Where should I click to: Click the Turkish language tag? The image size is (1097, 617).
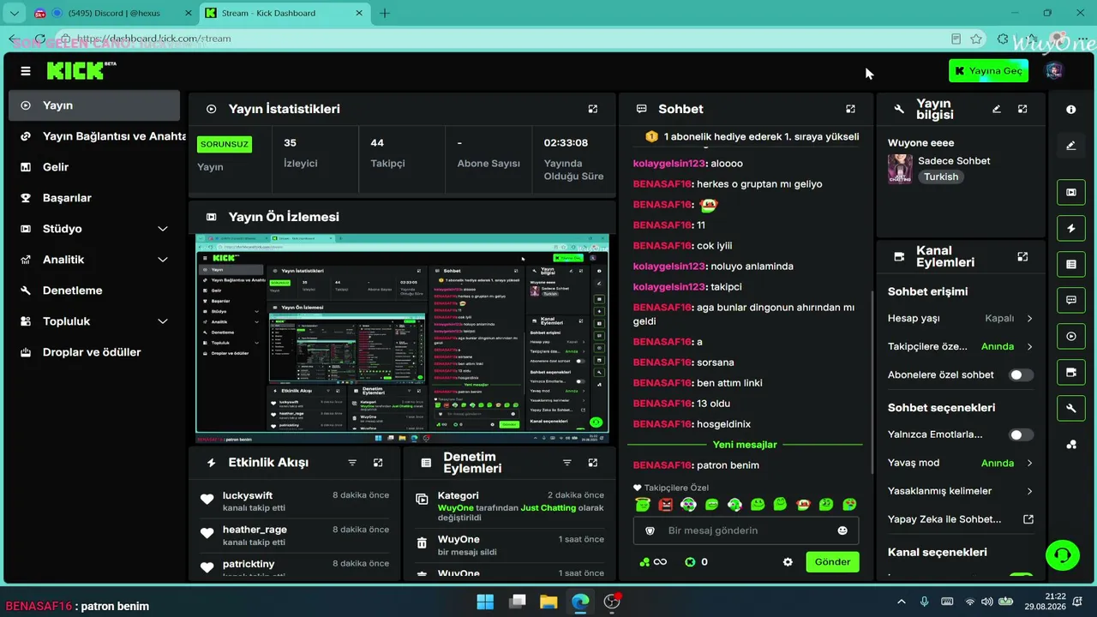coord(941,177)
